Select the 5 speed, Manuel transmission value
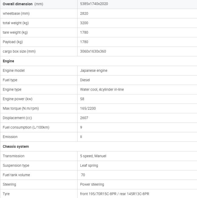This screenshot has height=198, width=197. click(93, 156)
